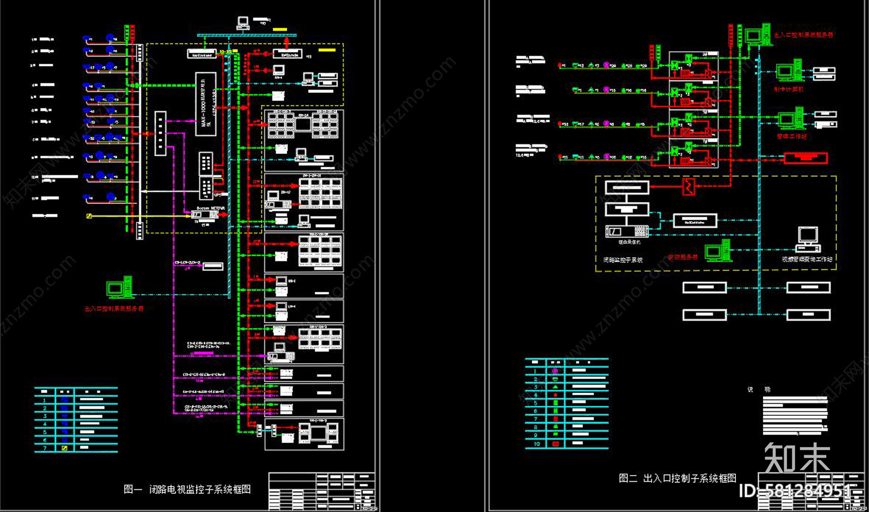Click the '管理工作站' red label
Viewport: 869px width, 512px height.
click(792, 136)
